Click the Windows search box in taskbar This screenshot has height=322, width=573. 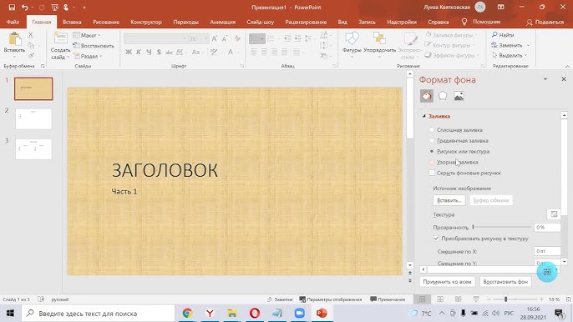click(99, 314)
